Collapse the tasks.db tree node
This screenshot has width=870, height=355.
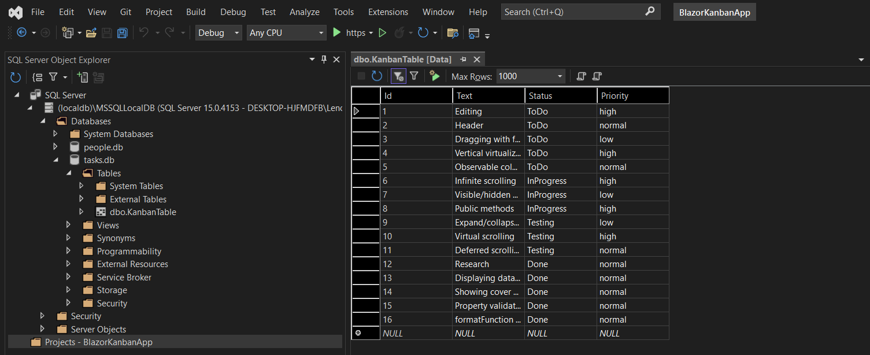click(x=55, y=160)
